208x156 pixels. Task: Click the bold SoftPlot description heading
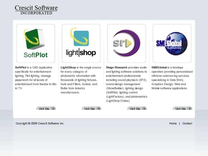[x=21, y=68]
